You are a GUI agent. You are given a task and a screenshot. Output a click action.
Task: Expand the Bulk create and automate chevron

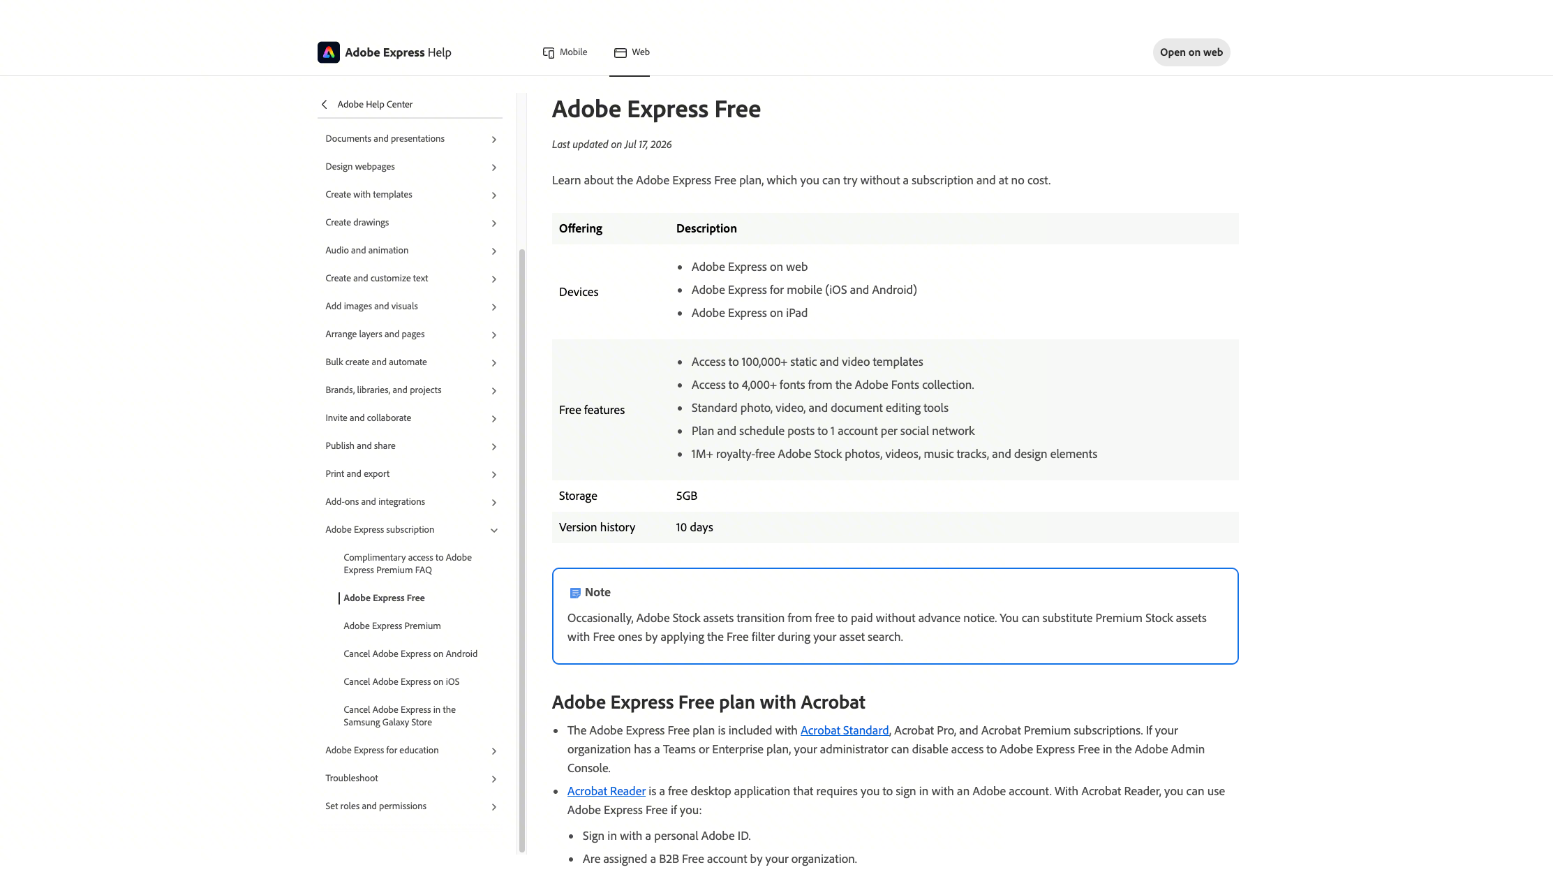point(494,363)
